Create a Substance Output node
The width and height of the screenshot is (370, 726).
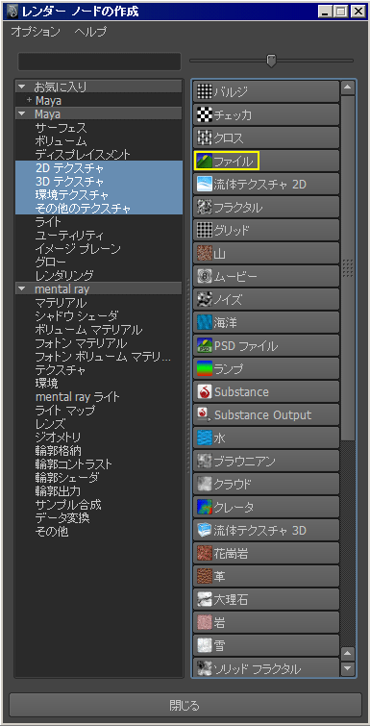[x=266, y=414]
